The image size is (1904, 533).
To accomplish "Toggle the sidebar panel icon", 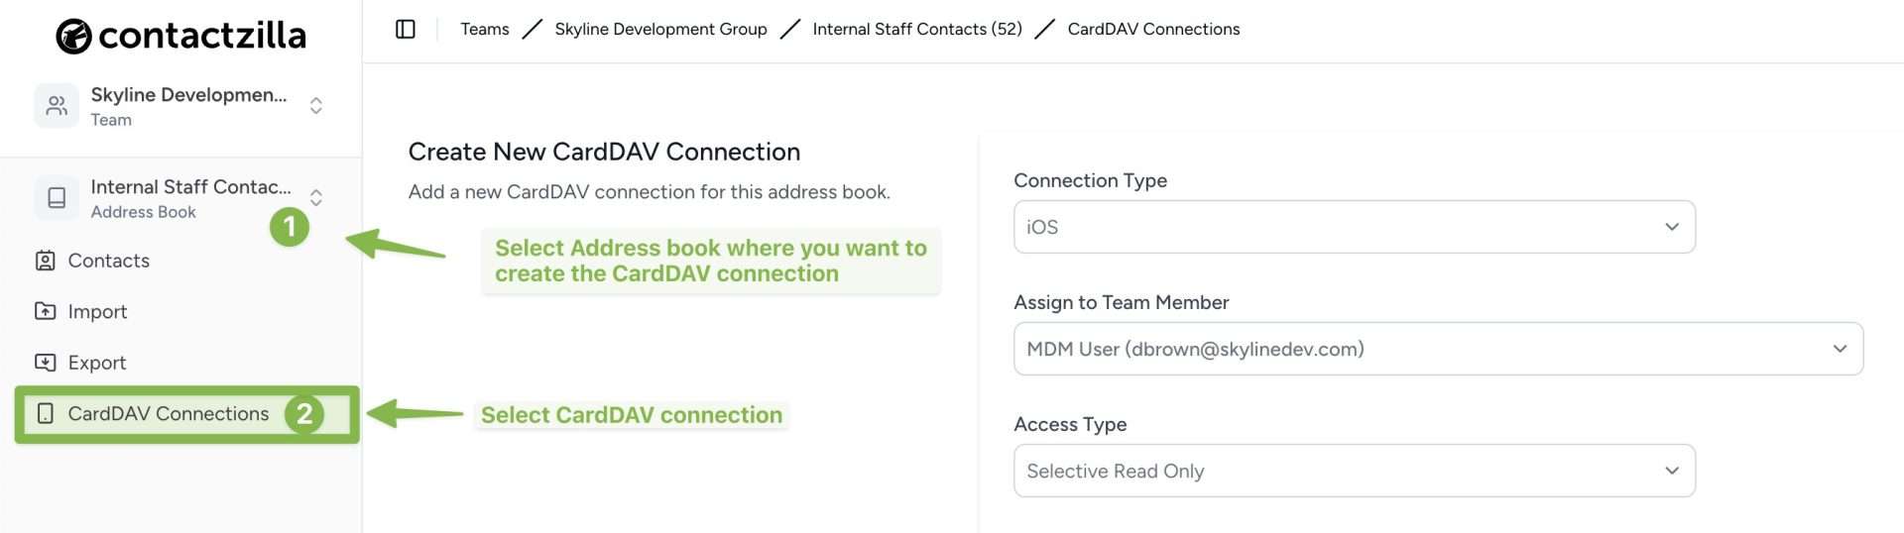I will pyautogui.click(x=406, y=29).
